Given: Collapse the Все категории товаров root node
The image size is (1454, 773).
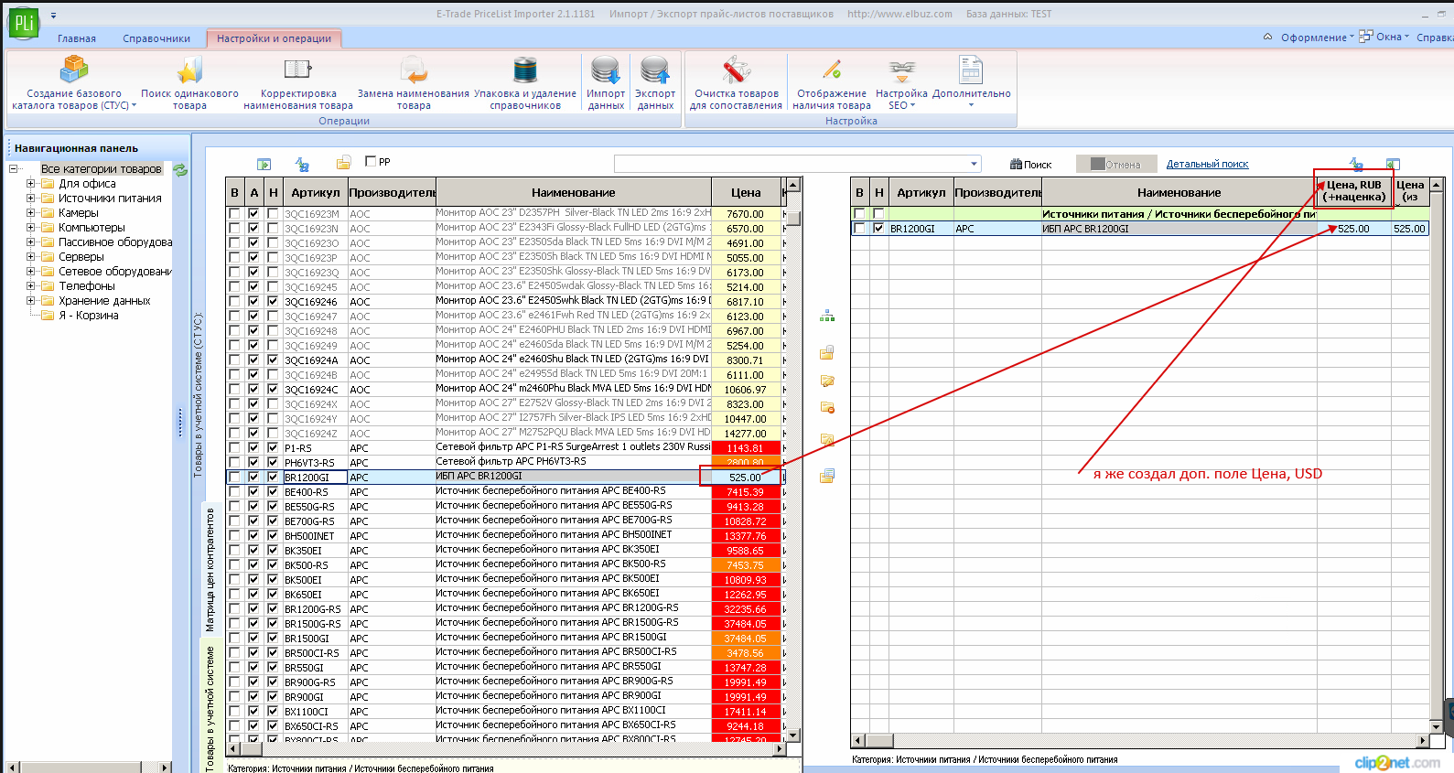Looking at the screenshot, I should point(13,169).
